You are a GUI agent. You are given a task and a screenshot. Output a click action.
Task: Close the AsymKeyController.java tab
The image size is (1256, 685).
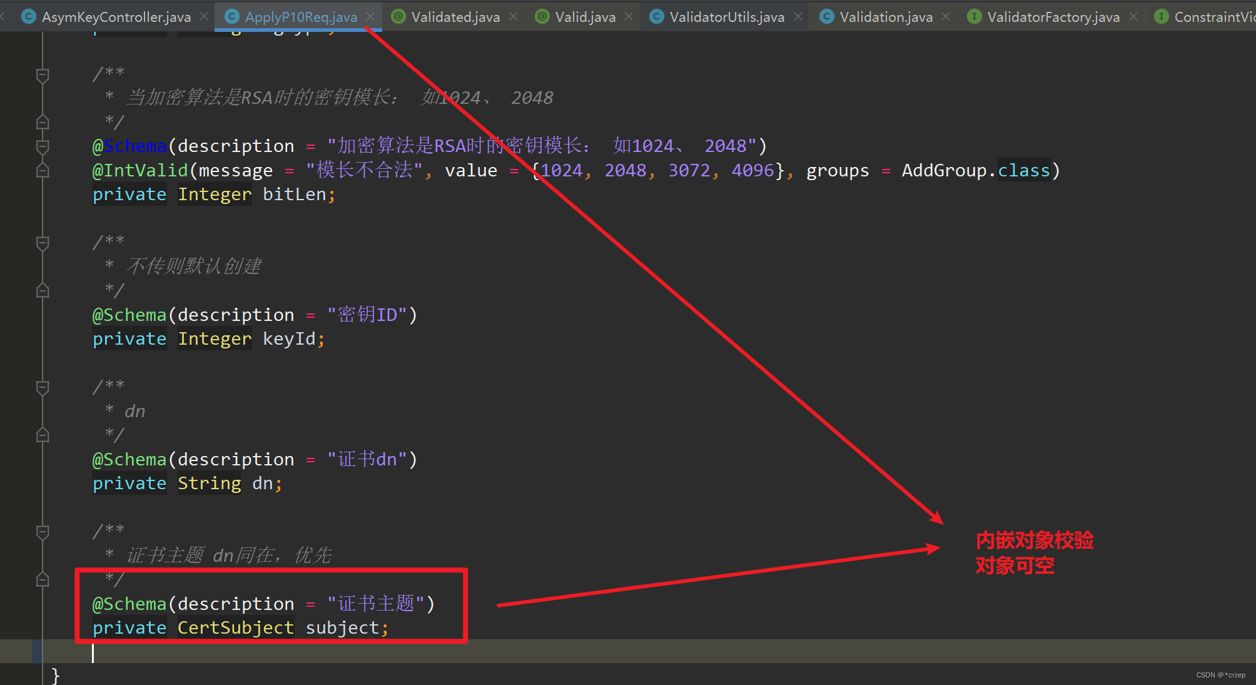click(204, 17)
